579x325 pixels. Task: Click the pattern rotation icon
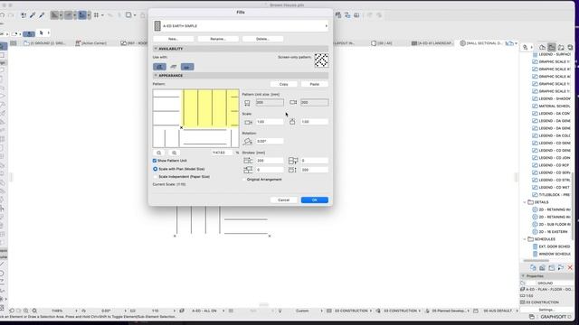248,141
